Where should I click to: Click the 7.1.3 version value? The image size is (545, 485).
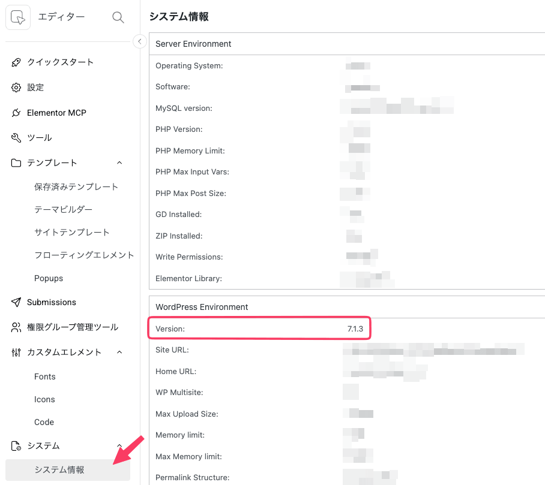click(x=355, y=329)
